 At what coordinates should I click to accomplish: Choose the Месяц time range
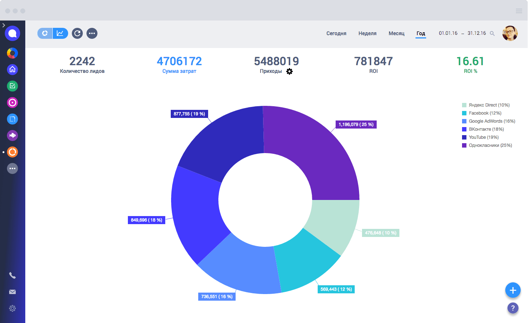pyautogui.click(x=396, y=33)
